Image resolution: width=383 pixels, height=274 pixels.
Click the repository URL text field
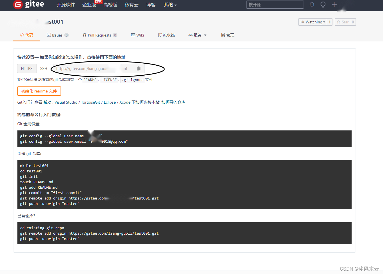93,68
